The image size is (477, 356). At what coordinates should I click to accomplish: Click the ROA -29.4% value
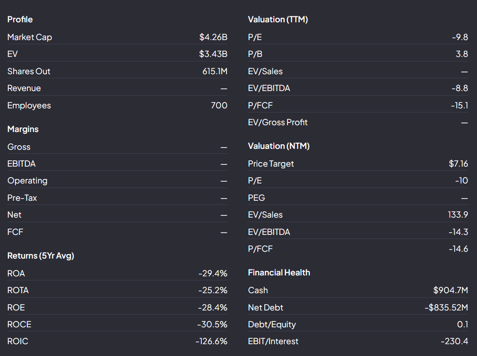coord(213,273)
